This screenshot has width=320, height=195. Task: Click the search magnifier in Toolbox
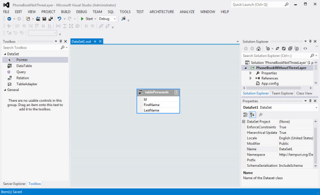(62, 47)
